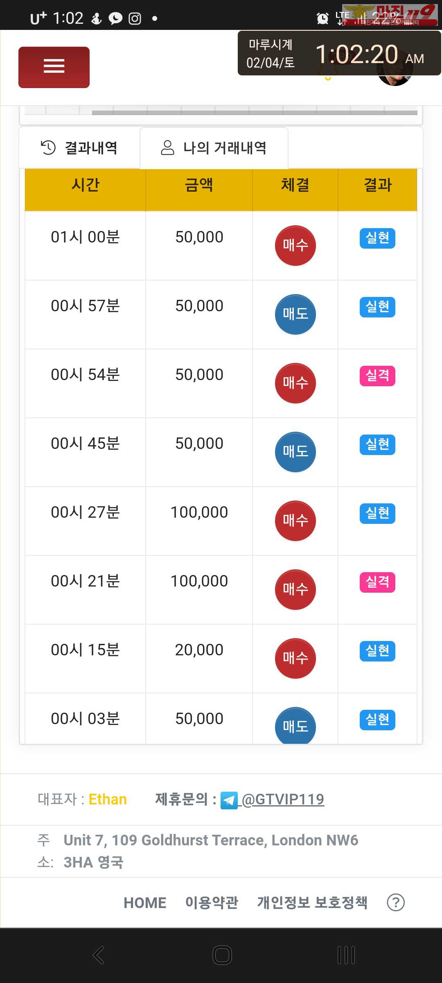Image resolution: width=442 pixels, height=983 pixels.
Task: Tap the Telegram paper plane icon
Action: tap(229, 800)
